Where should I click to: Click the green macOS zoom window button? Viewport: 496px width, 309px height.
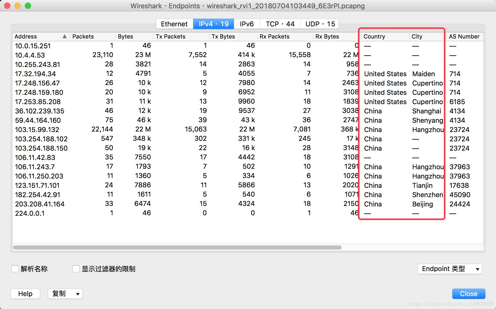click(28, 6)
